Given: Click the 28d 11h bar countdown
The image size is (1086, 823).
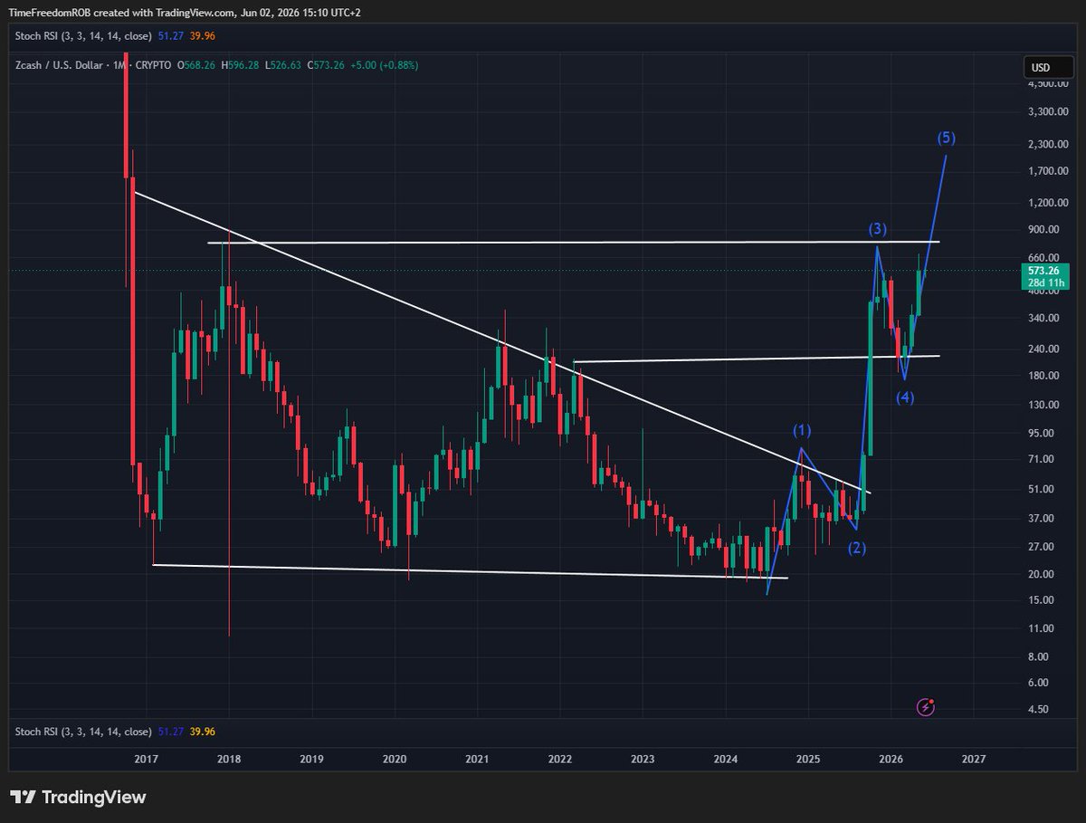Looking at the screenshot, I should [1047, 283].
